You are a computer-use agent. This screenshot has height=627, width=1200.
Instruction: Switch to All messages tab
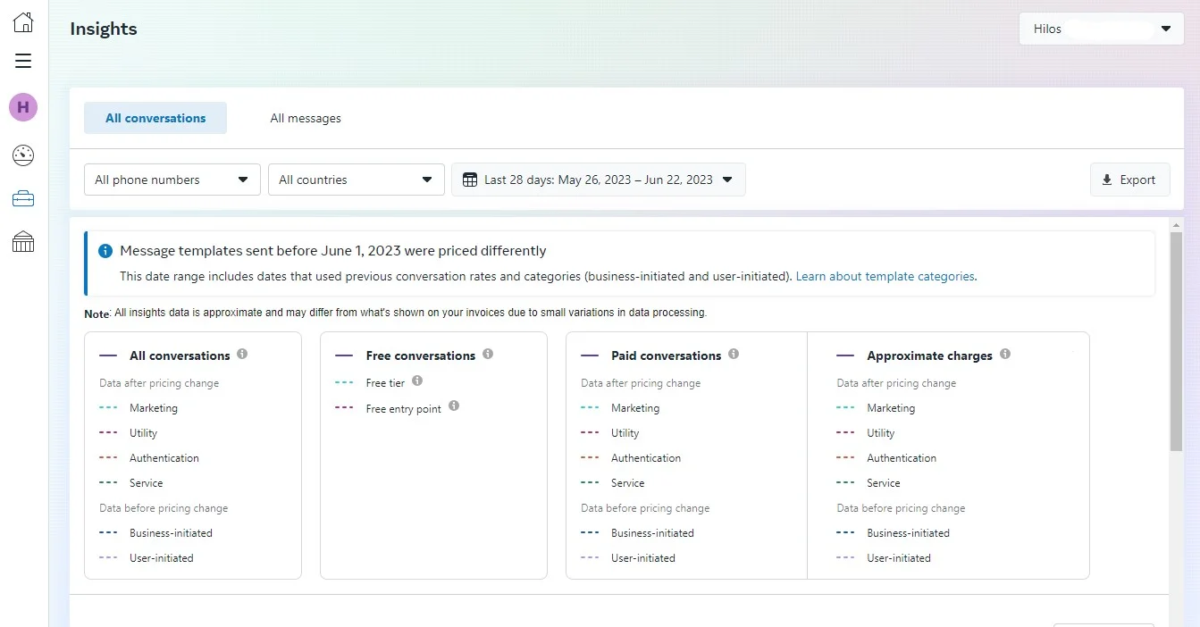tap(306, 118)
